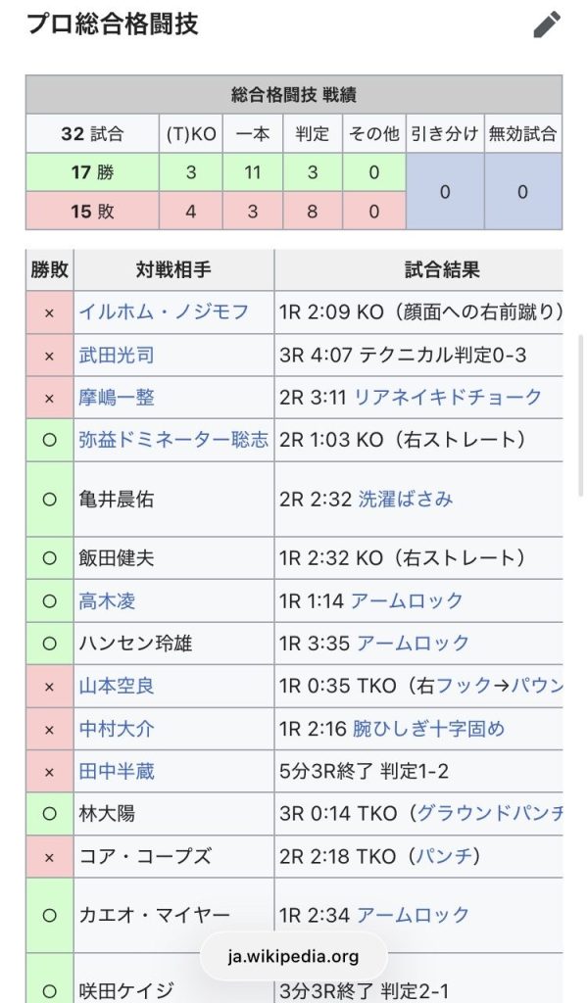Viewport: 588px width, 1003px height.
Task: Open the 田中半蔵 link
Action: 117,772
